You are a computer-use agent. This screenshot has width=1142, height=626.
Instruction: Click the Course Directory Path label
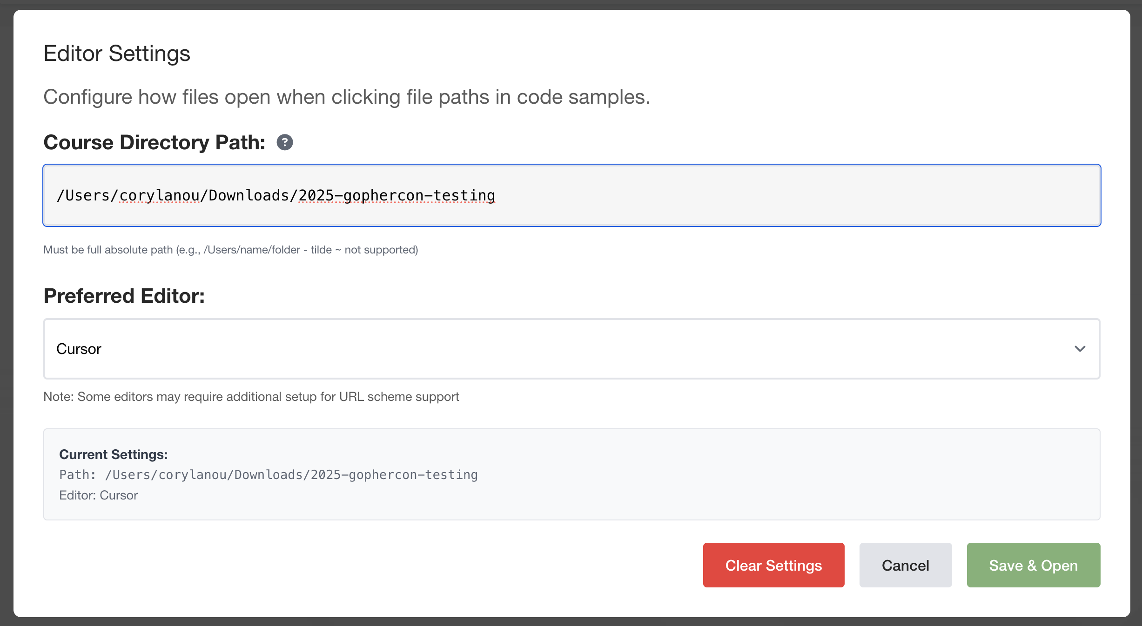(x=154, y=142)
